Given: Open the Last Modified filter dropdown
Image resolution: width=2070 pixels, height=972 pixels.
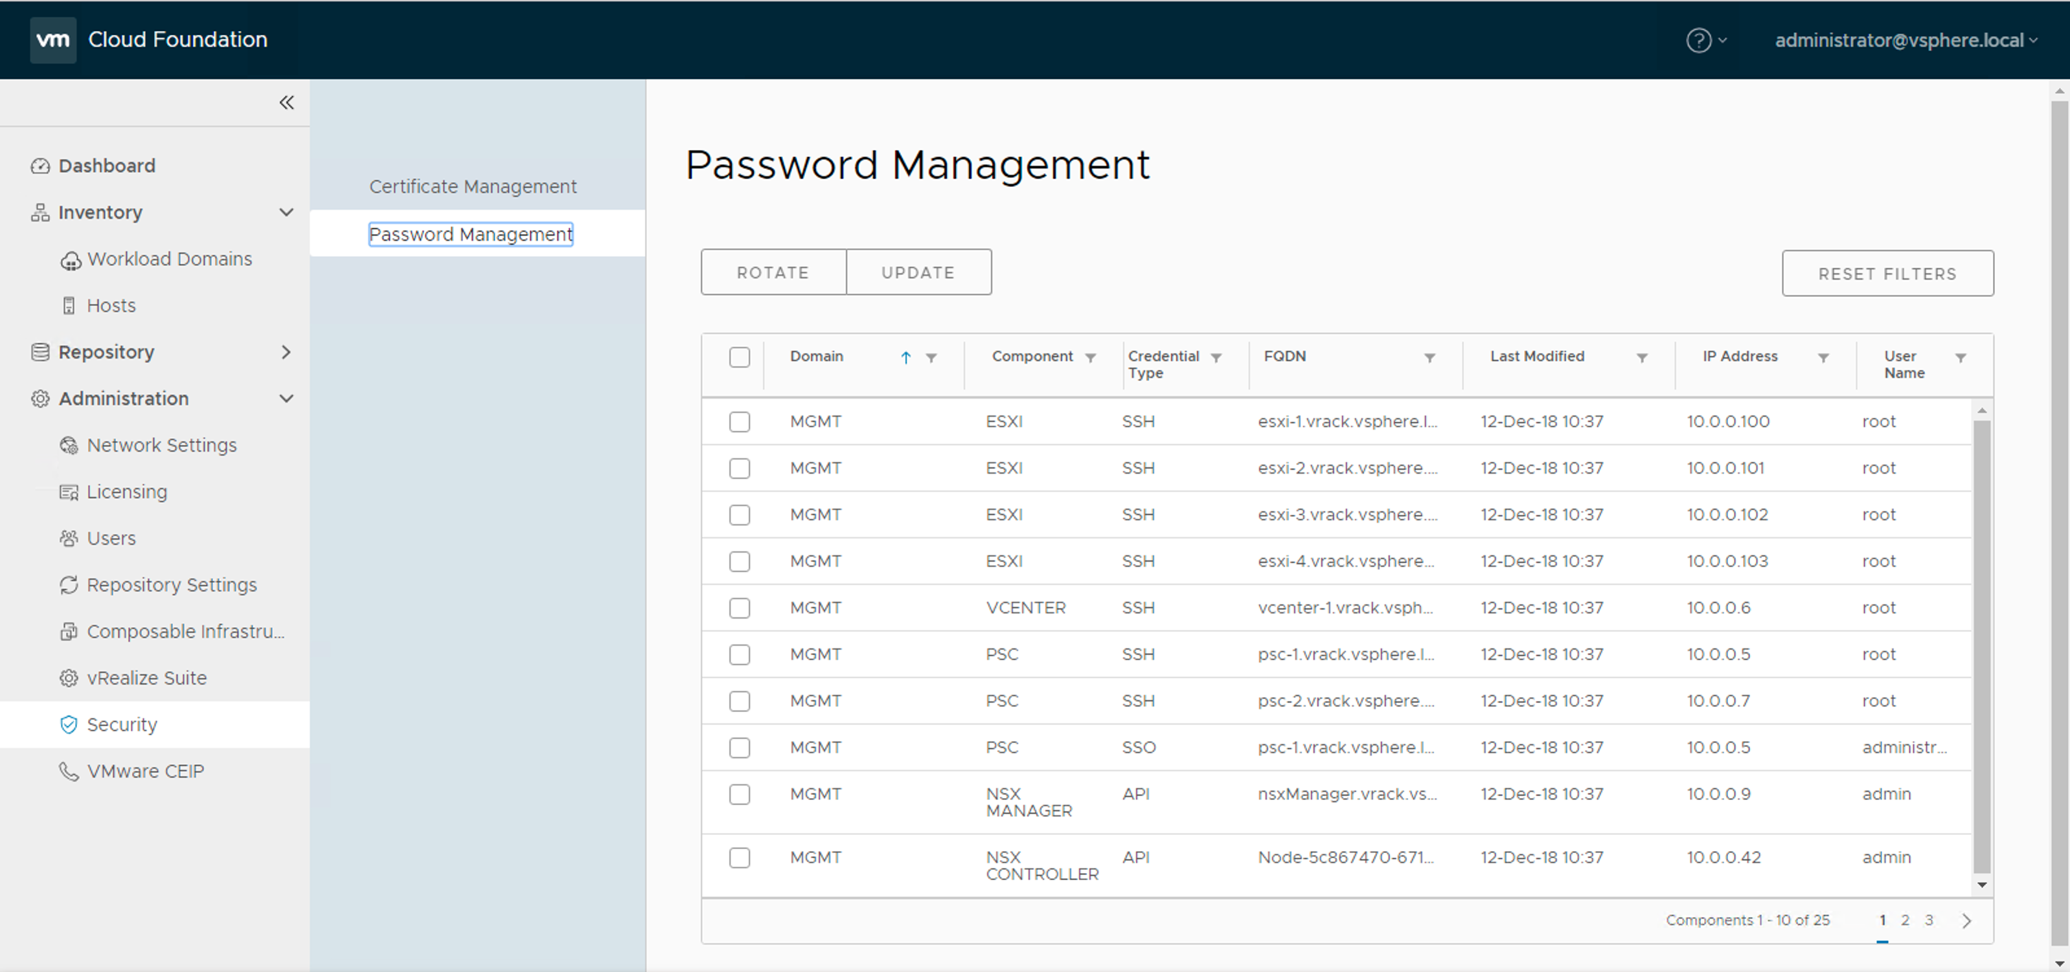Looking at the screenshot, I should 1643,358.
